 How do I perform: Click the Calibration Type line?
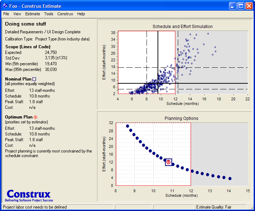click(47, 39)
